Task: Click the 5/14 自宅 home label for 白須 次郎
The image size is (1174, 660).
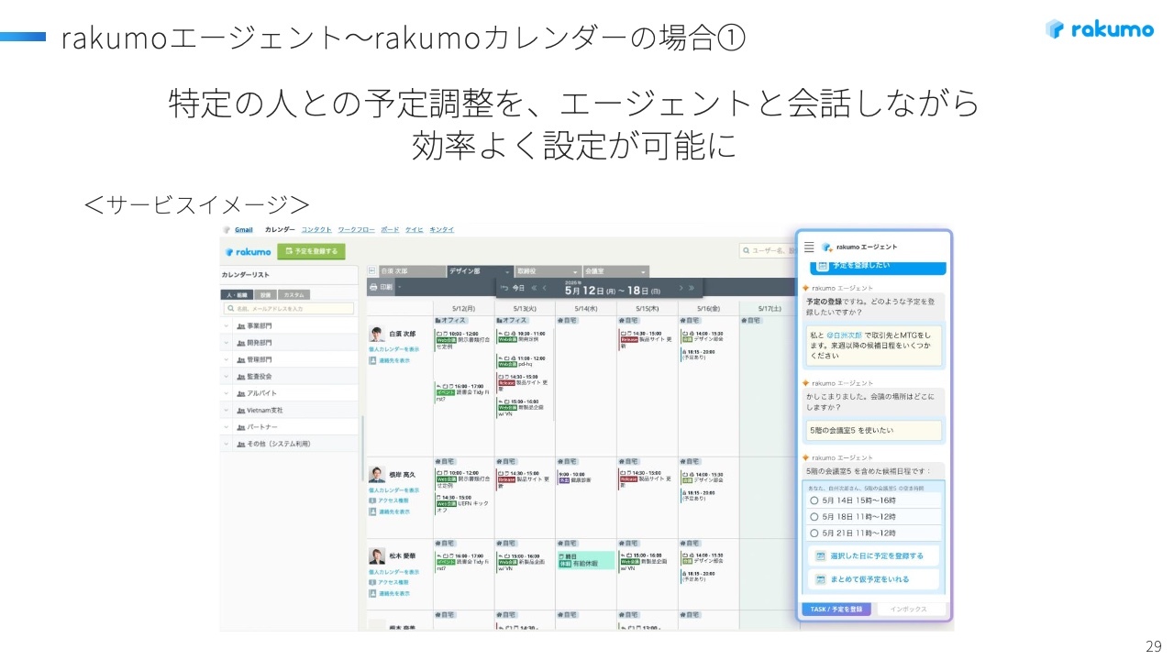Action: 569,320
